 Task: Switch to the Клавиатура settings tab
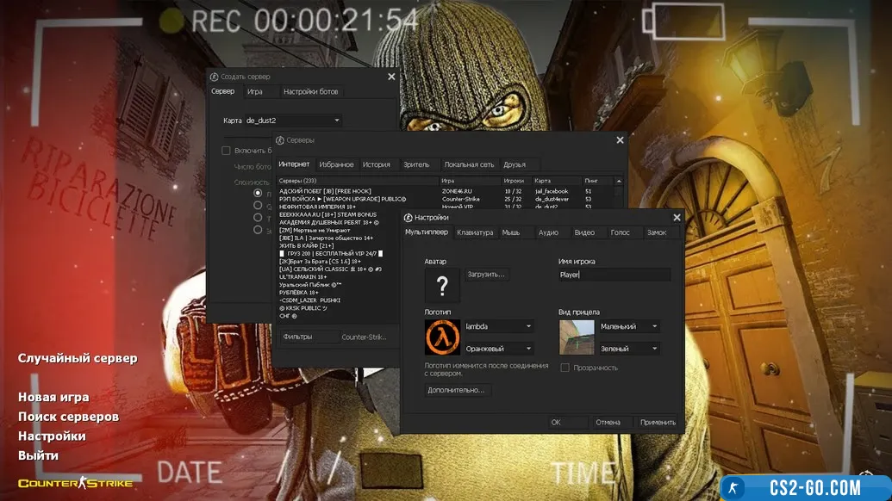(x=475, y=232)
